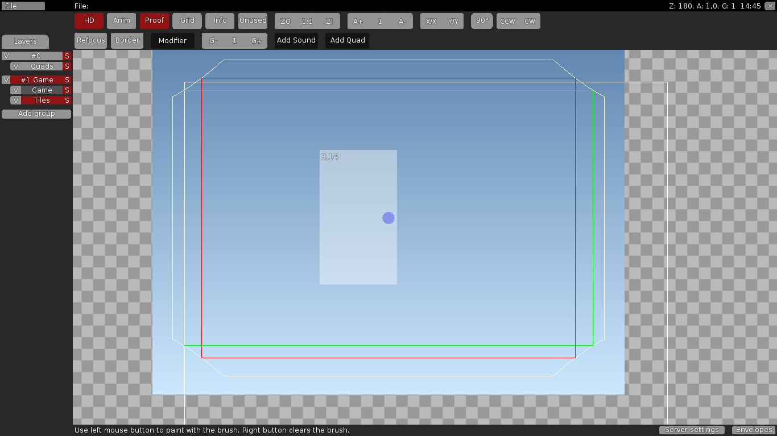The image size is (777, 436).
Task: Rotate counter-clockwise with the CCW tool
Action: [x=507, y=21]
